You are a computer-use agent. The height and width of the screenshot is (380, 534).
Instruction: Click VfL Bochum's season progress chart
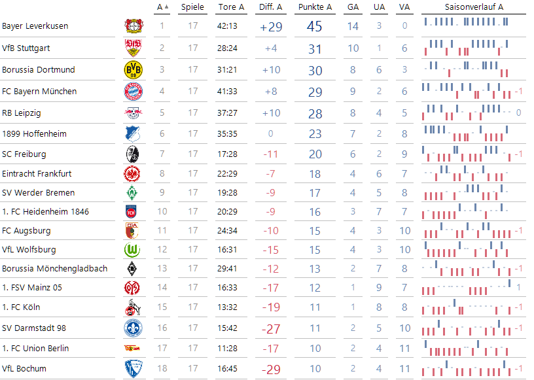click(467, 368)
